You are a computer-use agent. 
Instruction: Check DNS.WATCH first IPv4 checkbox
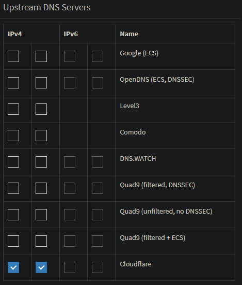click(13, 162)
